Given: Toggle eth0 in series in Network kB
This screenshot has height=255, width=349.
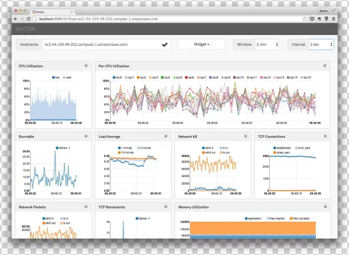Looking at the screenshot, I should tap(208, 148).
